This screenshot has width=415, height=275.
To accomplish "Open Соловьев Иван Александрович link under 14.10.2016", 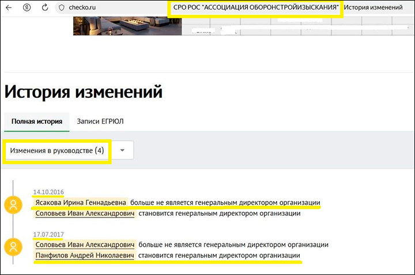I will coord(85,213).
